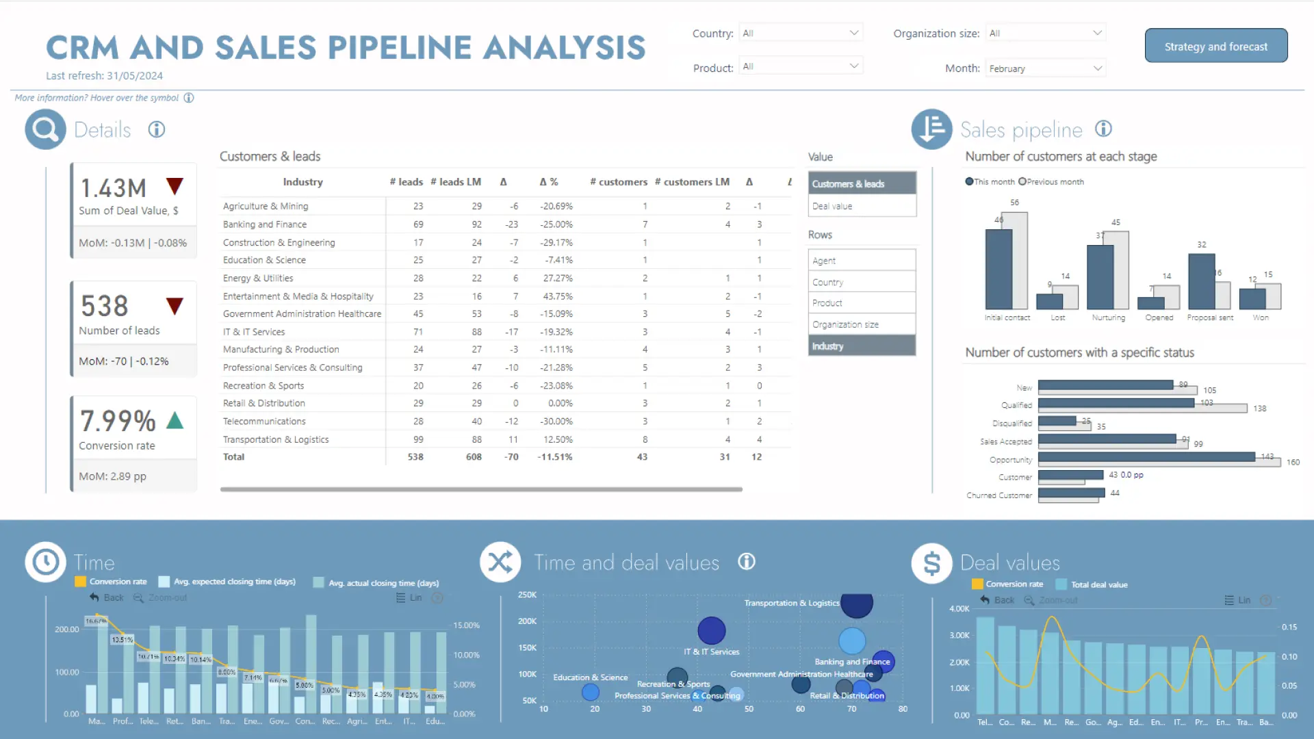Click the Time and deal values shuffle icon
Image resolution: width=1314 pixels, height=739 pixels.
pyautogui.click(x=500, y=562)
